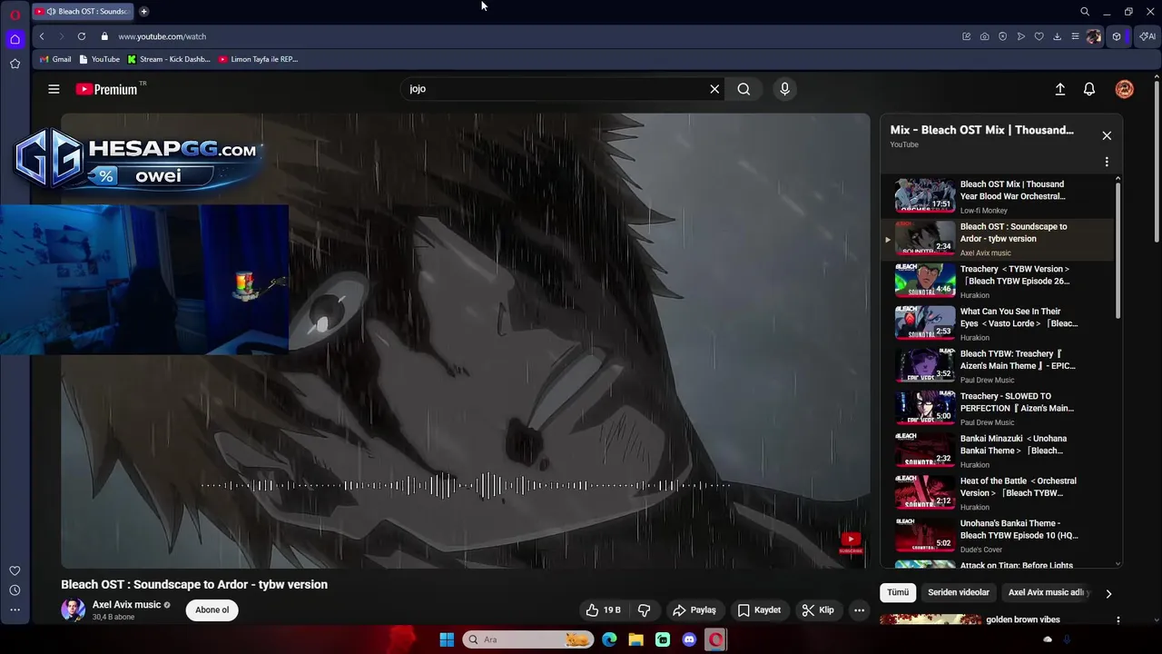1162x654 pixels.
Task: Open options for golden brown vibes video
Action: pyautogui.click(x=1118, y=620)
